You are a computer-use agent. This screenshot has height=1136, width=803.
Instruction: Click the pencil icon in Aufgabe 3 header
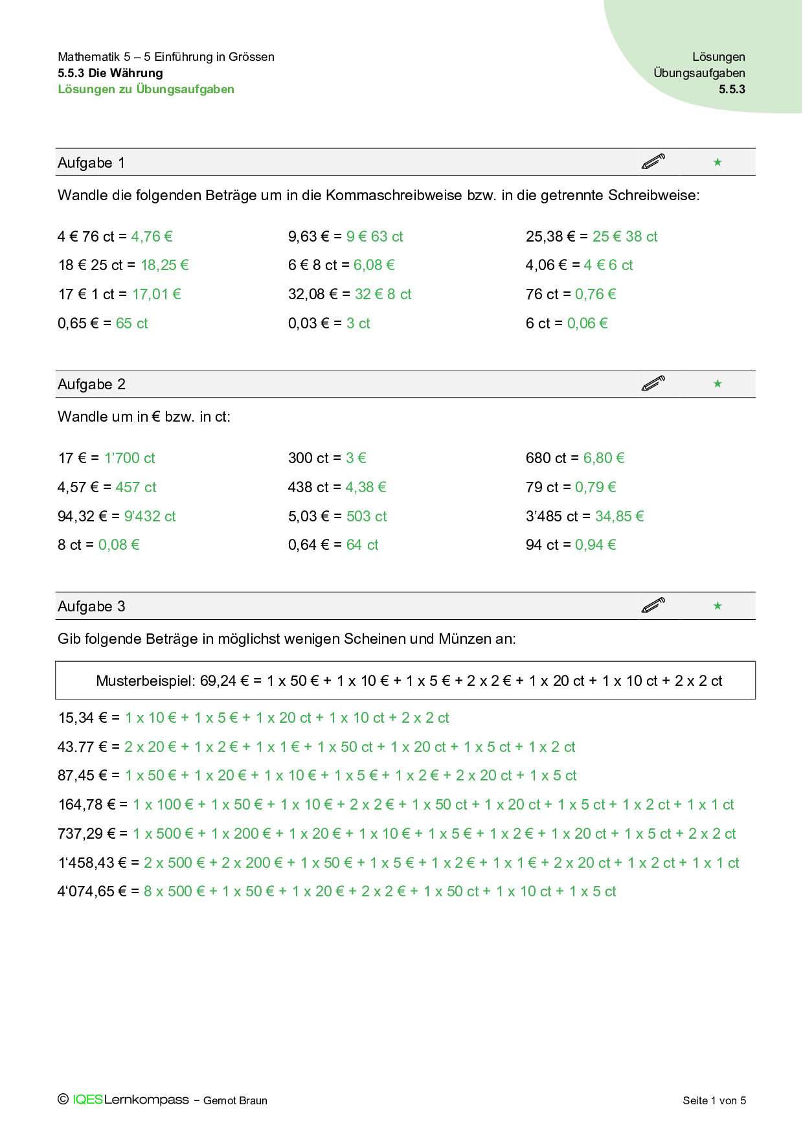pyautogui.click(x=653, y=606)
